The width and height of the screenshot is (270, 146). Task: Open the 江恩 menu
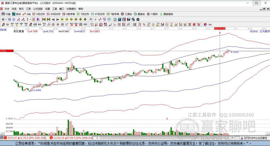coord(28,9)
